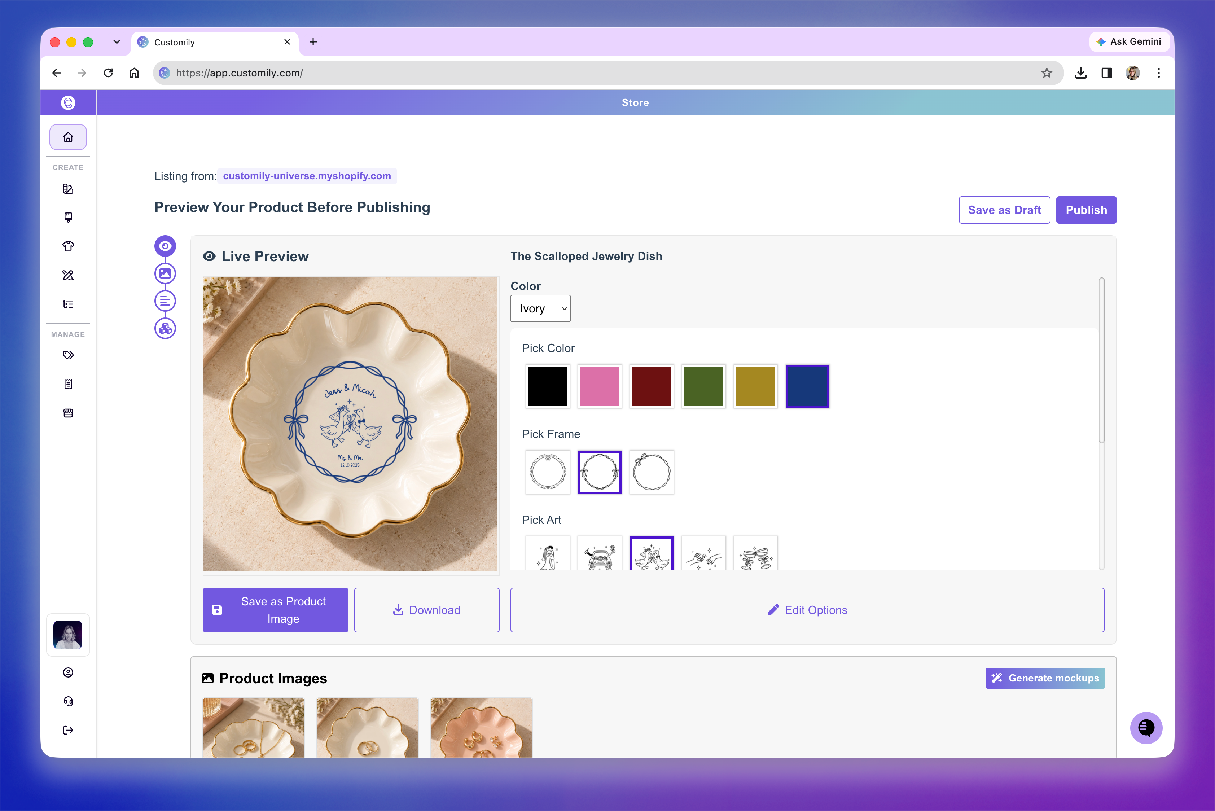
Task: Open the account user icon
Action: pyautogui.click(x=68, y=672)
